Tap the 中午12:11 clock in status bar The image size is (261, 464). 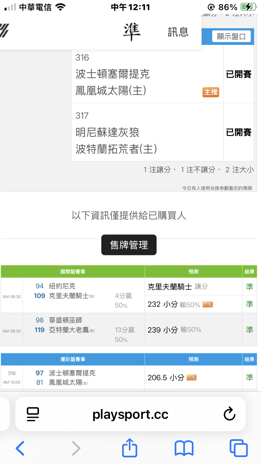[x=130, y=7]
